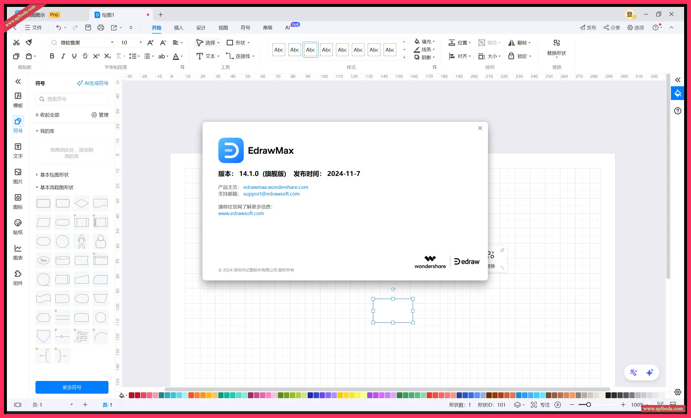Screen dimensions: 691x418
Task: Select the 贴纸 (Stickers) panel icon
Action: pyautogui.click(x=18, y=226)
